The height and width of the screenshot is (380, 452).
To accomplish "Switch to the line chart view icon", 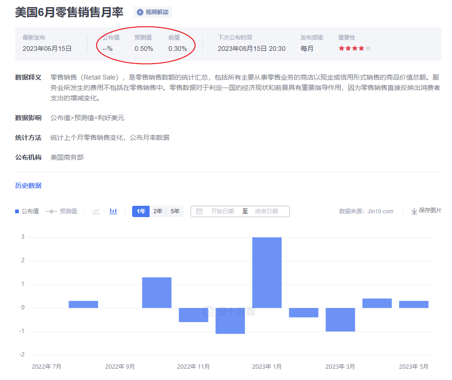I will [x=96, y=211].
